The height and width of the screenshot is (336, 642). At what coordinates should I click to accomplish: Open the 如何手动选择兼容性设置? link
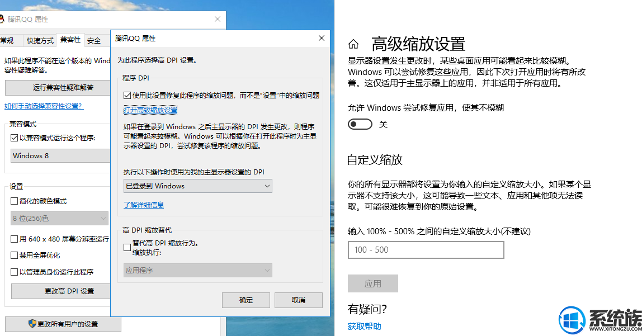(x=44, y=106)
